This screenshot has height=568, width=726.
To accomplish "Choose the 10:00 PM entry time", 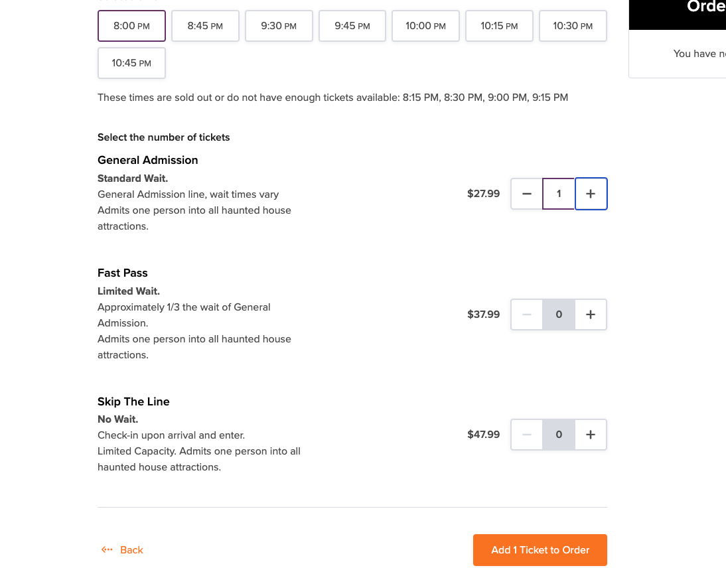I will (425, 26).
